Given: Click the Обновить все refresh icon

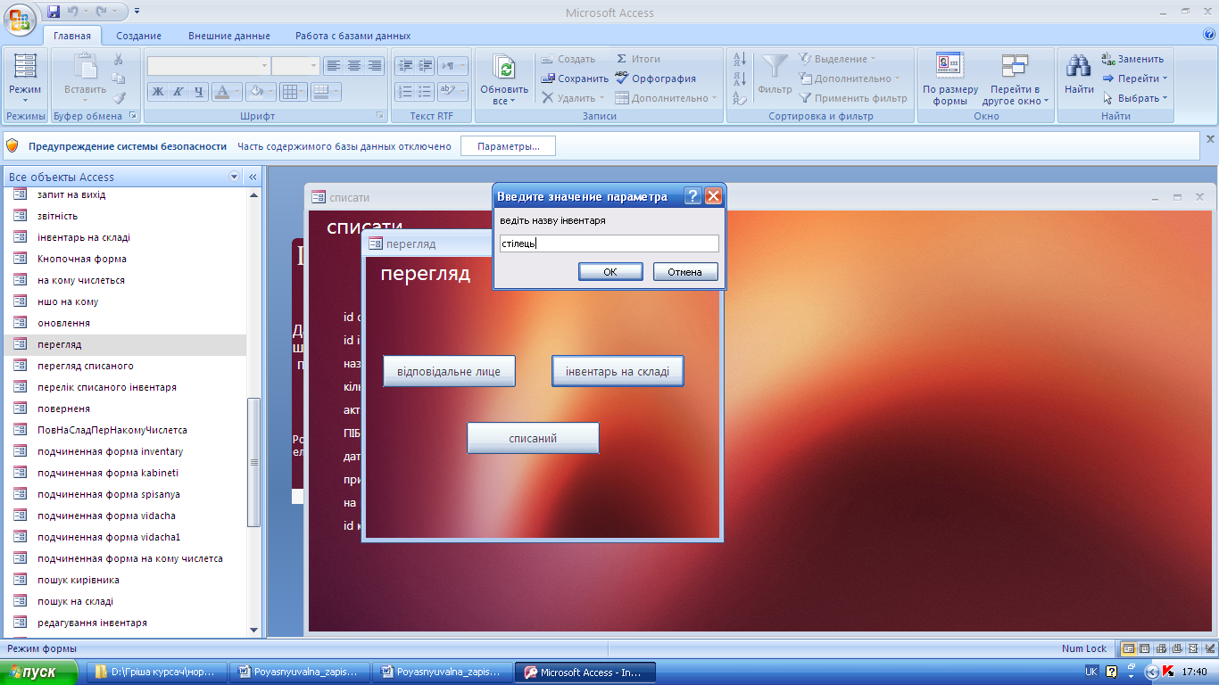Looking at the screenshot, I should pos(504,68).
